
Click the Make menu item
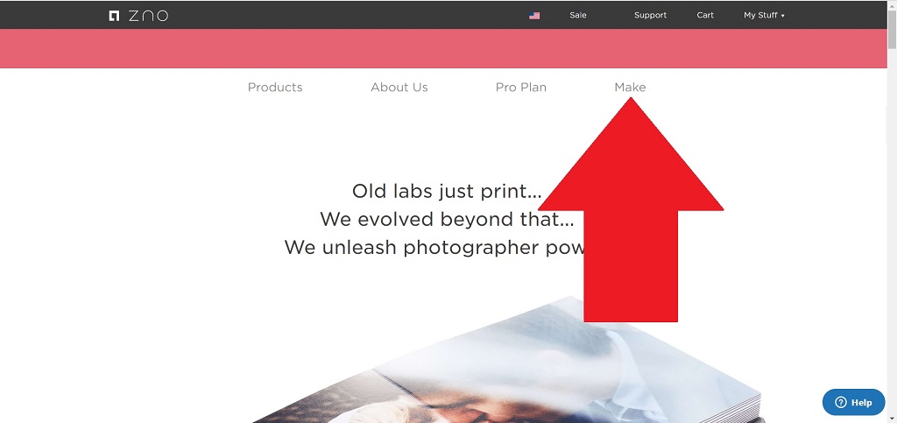pyautogui.click(x=630, y=88)
